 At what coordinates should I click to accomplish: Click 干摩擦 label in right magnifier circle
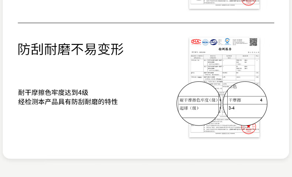point(235,100)
